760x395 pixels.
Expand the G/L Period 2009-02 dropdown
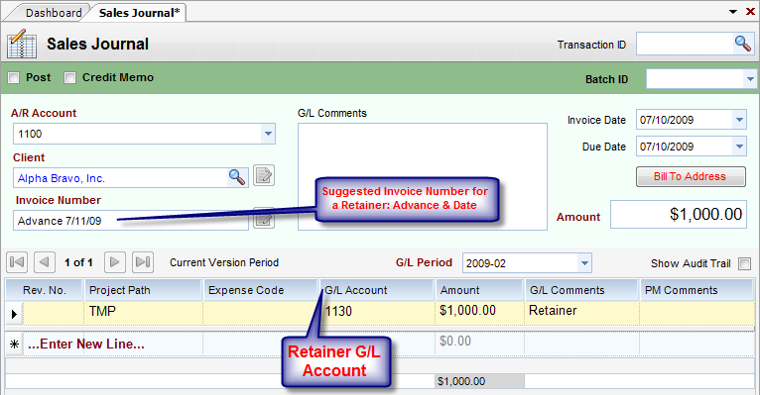pyautogui.click(x=584, y=263)
